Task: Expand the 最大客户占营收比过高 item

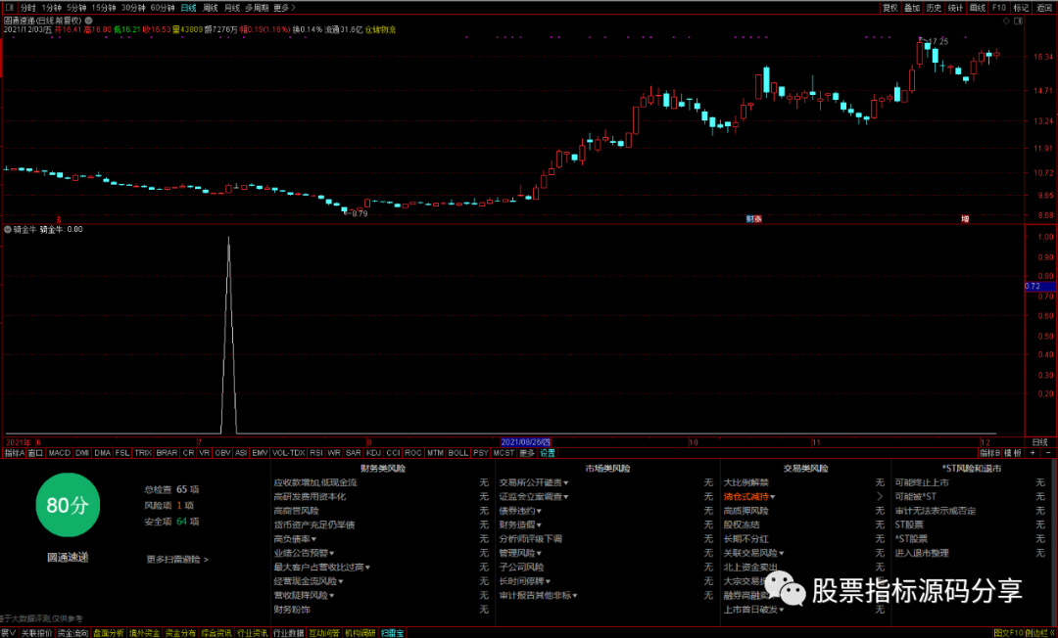Action: click(x=322, y=568)
